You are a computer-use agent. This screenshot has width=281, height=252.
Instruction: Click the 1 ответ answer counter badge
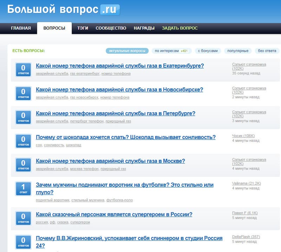(23, 188)
